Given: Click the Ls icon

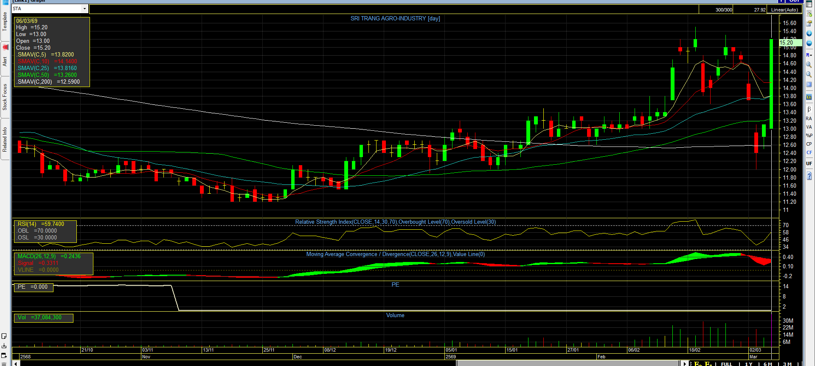Looking at the screenshot, I should coord(809,97).
